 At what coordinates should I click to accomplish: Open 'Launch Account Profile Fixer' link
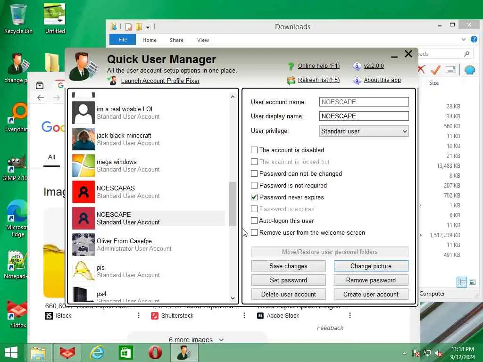pos(160,81)
